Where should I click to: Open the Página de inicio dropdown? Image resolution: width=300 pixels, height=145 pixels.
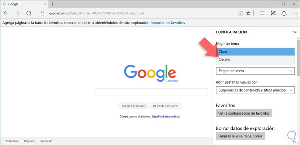(x=255, y=71)
